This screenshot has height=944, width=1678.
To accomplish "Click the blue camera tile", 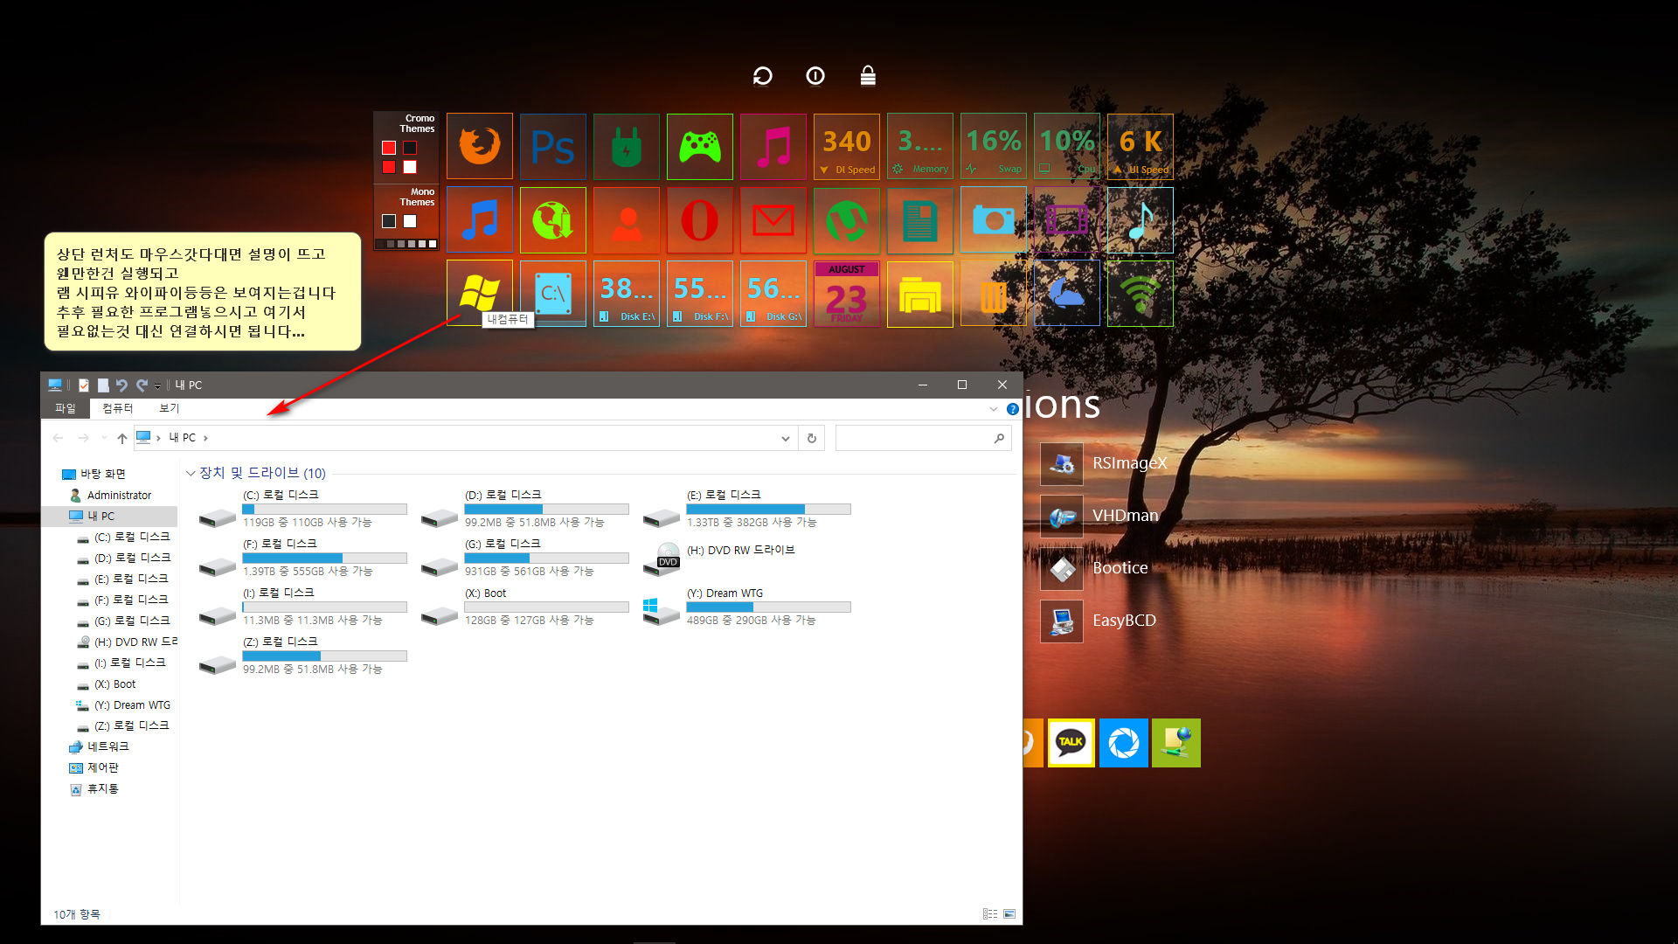I will [993, 220].
